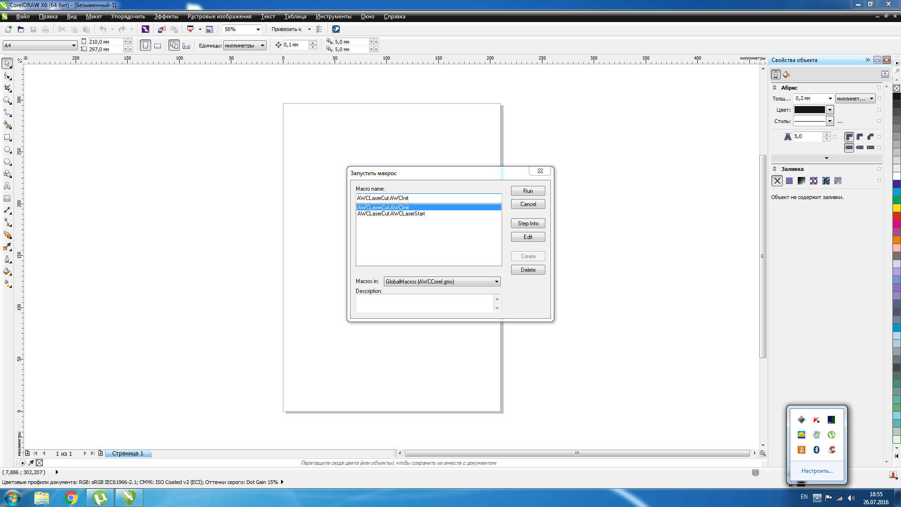Screen dimensions: 901x507
Task: Select the Ellipse tool
Action: pos(8,150)
